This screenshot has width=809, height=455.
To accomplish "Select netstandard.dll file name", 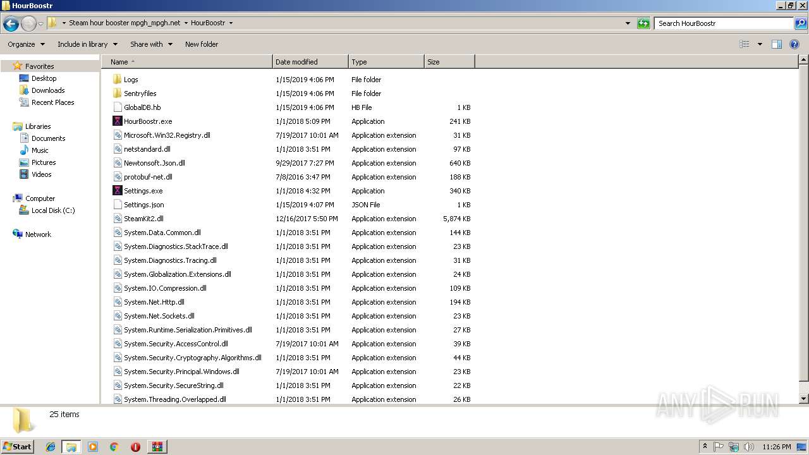I will pyautogui.click(x=147, y=149).
